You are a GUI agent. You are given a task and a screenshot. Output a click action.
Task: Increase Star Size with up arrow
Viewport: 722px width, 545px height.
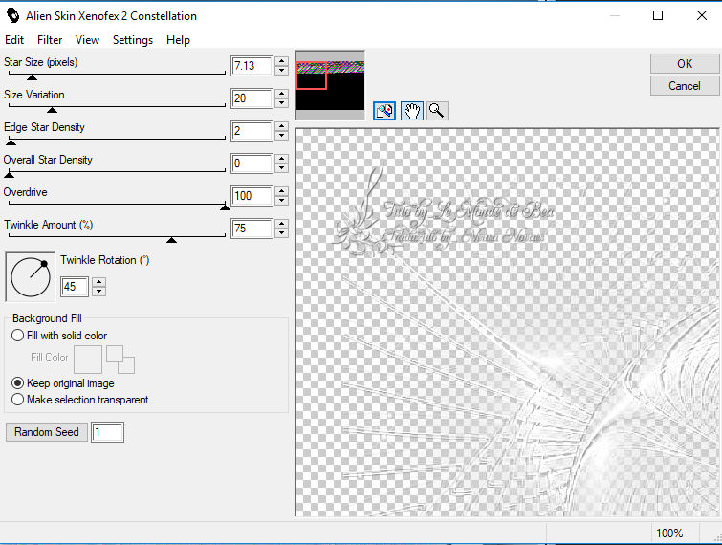(x=282, y=61)
